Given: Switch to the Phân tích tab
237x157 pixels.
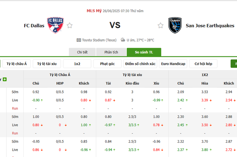Looking at the screenshot, I should 111,52.
